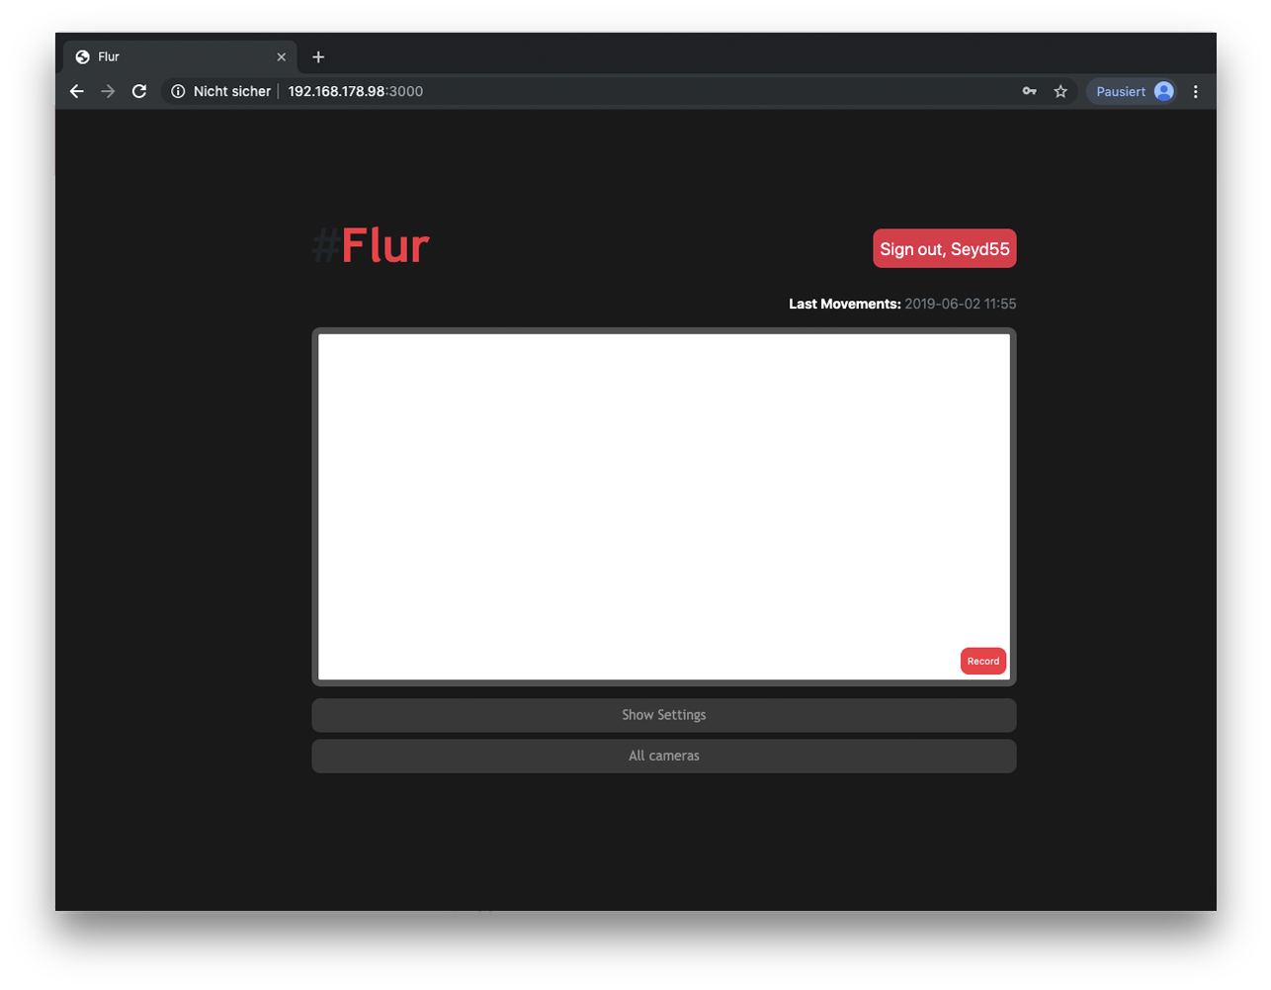Bookmark this page with the star
Image resolution: width=1271 pixels, height=990 pixels.
pyautogui.click(x=1060, y=91)
